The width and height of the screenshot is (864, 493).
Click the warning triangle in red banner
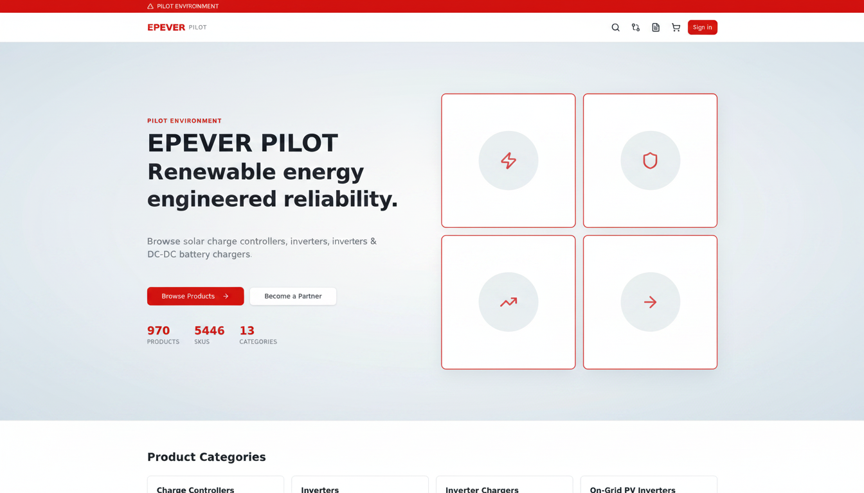(150, 6)
